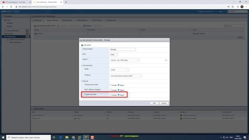Open the Host item in Navigator
This screenshot has height=140, width=249.
[9, 20]
